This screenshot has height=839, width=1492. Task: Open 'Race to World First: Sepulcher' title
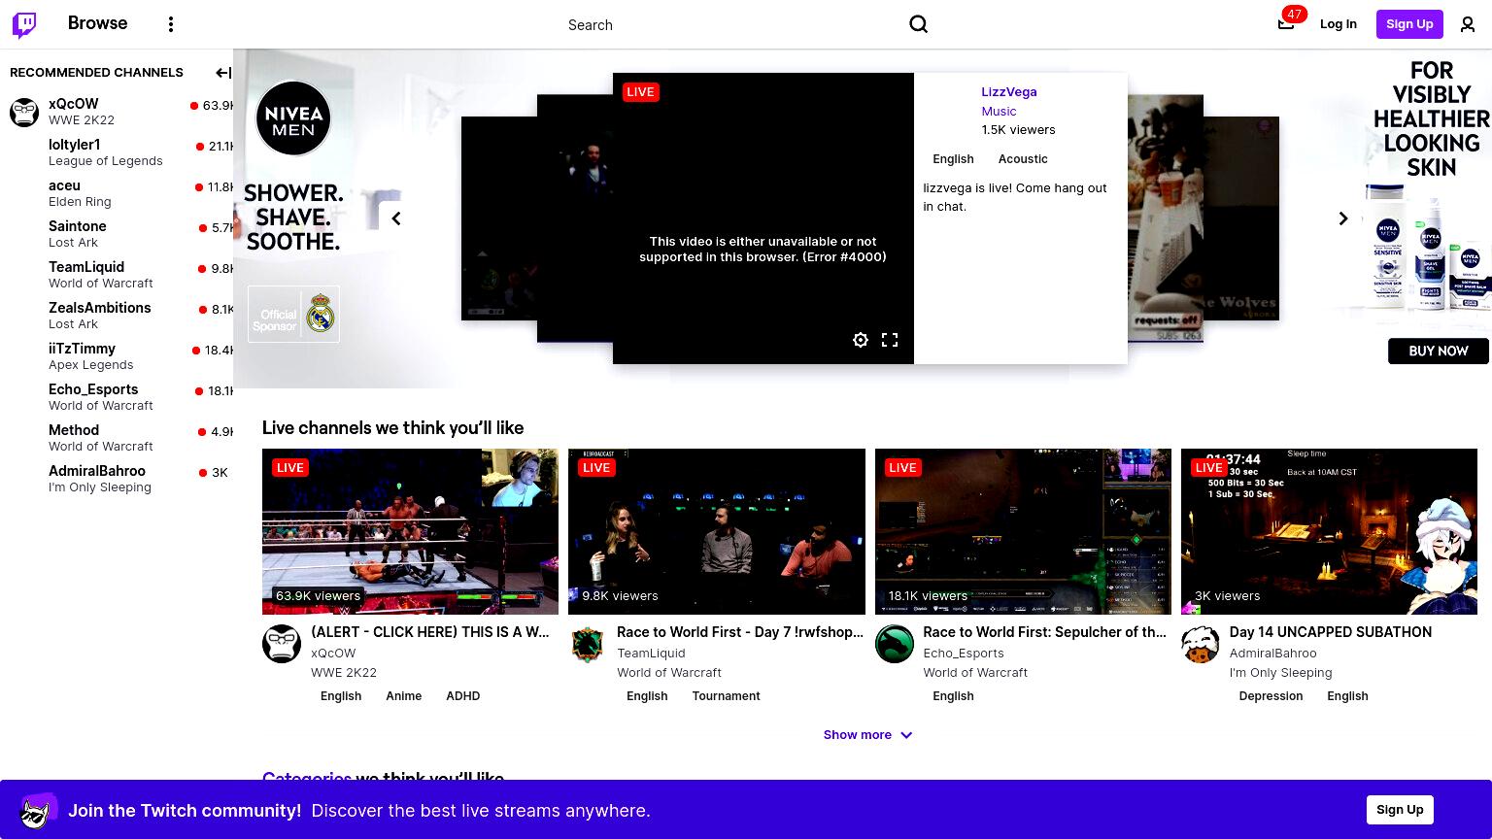pos(1045,632)
